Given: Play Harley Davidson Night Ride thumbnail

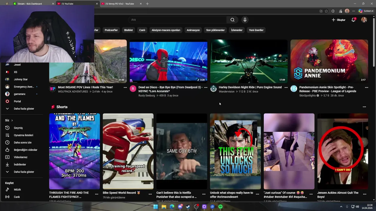Looking at the screenshot, I should (249, 61).
